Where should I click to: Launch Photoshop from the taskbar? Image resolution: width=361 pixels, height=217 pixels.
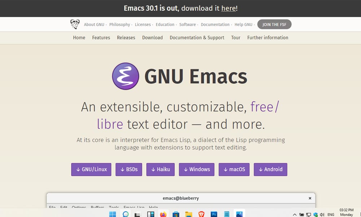click(x=214, y=214)
